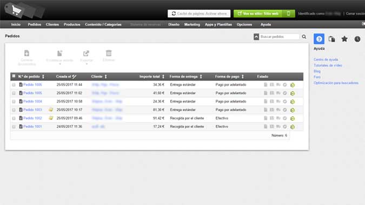
Task: Open the clock history icon in sidebar
Action: click(x=357, y=39)
